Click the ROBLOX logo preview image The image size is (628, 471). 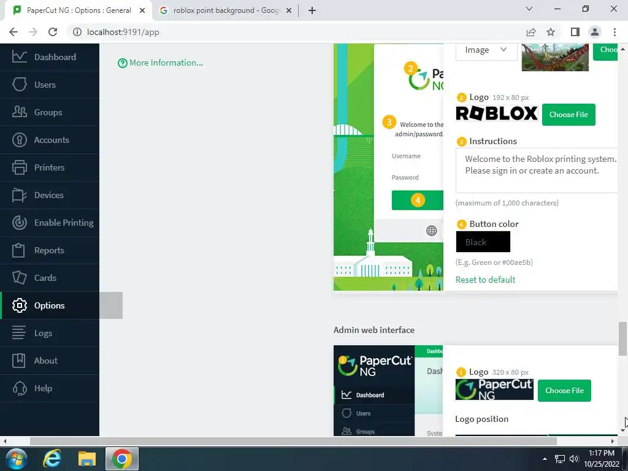(497, 113)
